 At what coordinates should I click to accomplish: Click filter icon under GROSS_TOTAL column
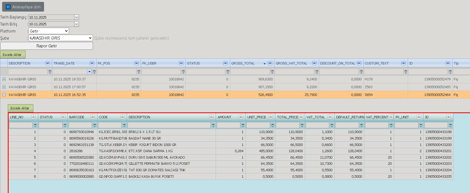[272, 72]
